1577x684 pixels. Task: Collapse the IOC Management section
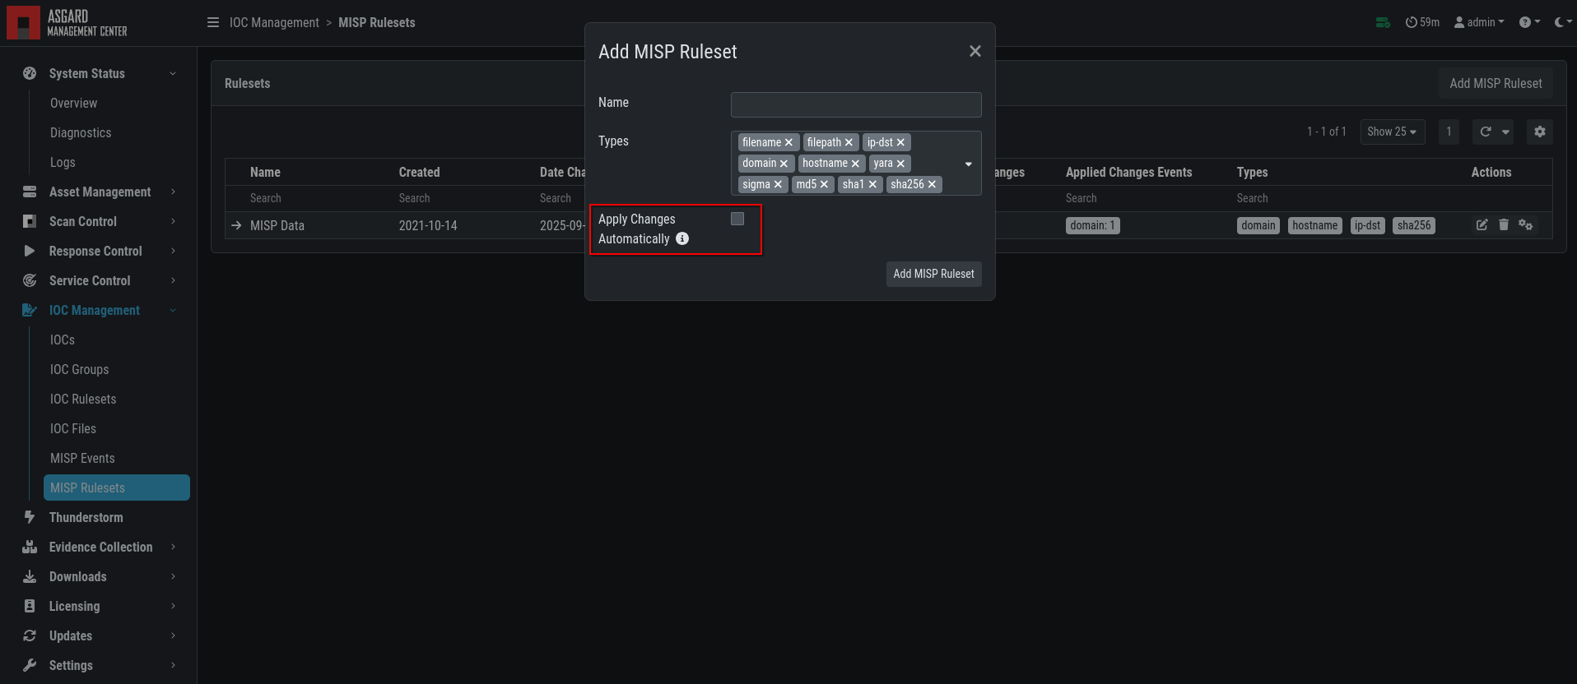[99, 310]
